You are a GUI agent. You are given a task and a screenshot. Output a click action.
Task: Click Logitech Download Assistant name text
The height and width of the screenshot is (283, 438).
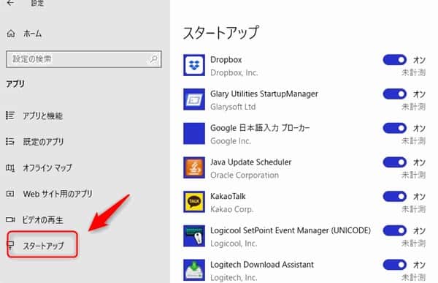[x=262, y=265]
